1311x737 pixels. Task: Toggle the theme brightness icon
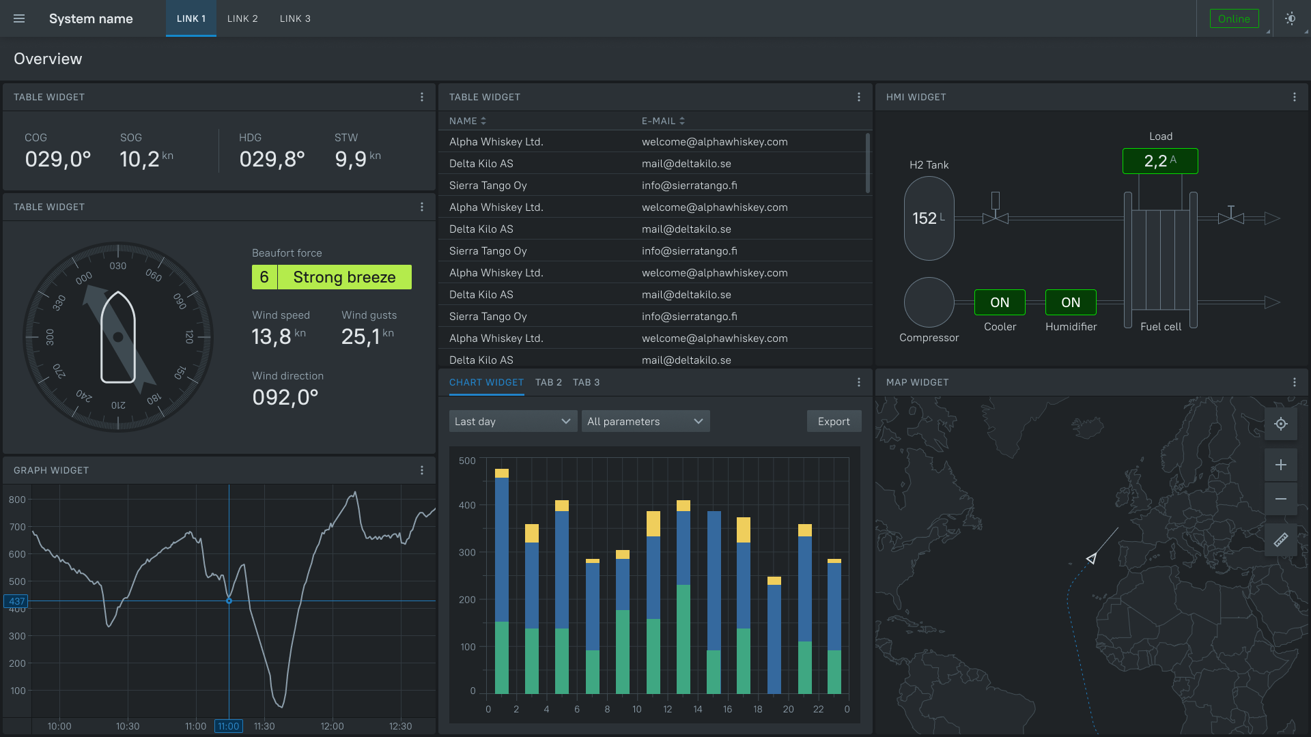pos(1290,18)
